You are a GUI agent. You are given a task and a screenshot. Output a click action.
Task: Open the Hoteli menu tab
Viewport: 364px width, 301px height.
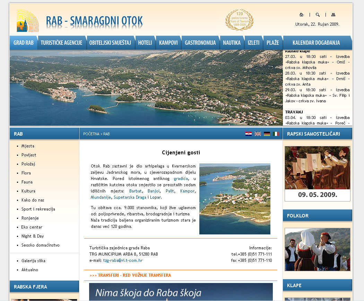click(x=145, y=43)
